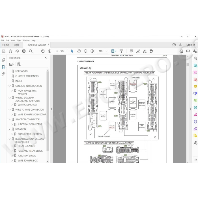Share link to file icon
This screenshot has height=198, width=198.
pos(181,51)
